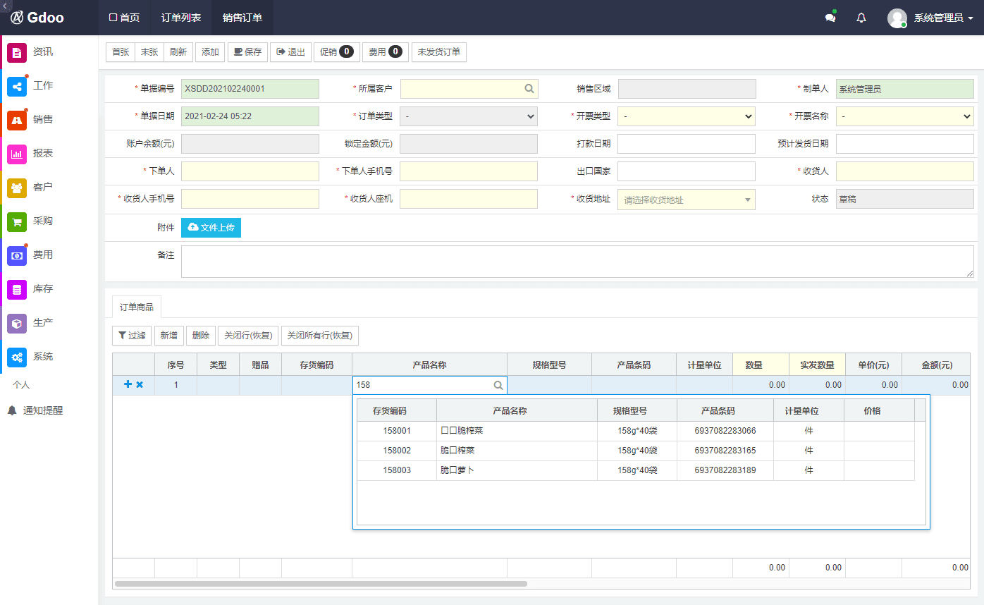The width and height of the screenshot is (984, 605).
Task: Switch to the 订单列表 tab
Action: [181, 18]
